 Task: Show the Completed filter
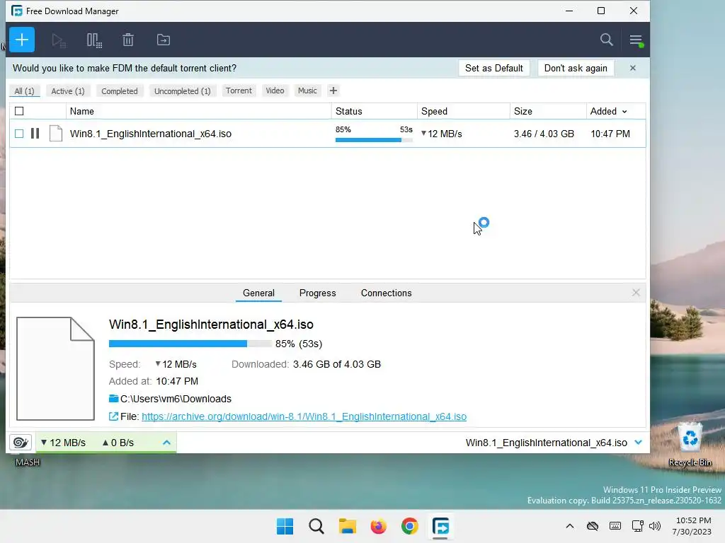point(119,91)
